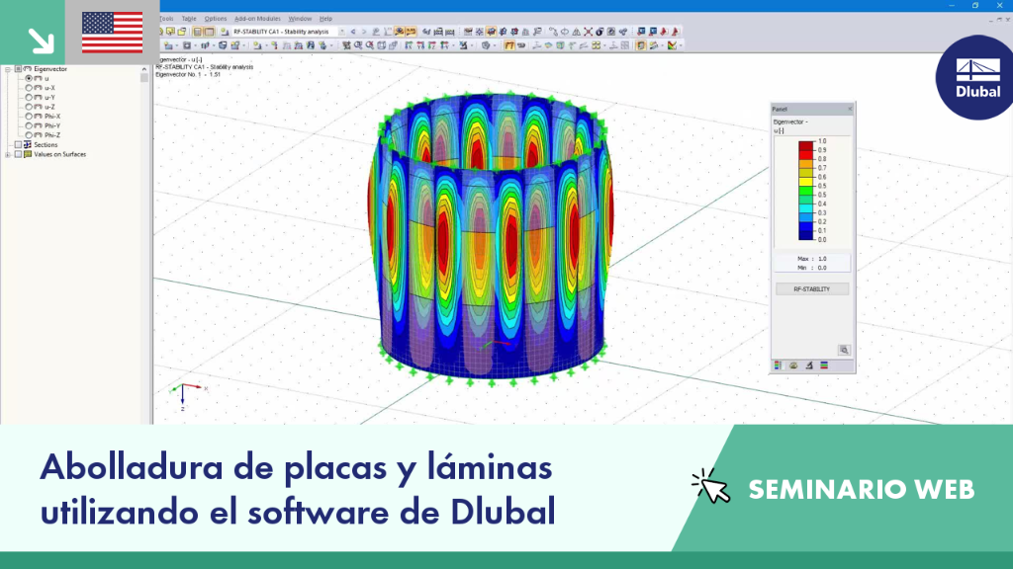The width and height of the screenshot is (1013, 569).
Task: Go to the previous load case arrow
Action: 353,32
